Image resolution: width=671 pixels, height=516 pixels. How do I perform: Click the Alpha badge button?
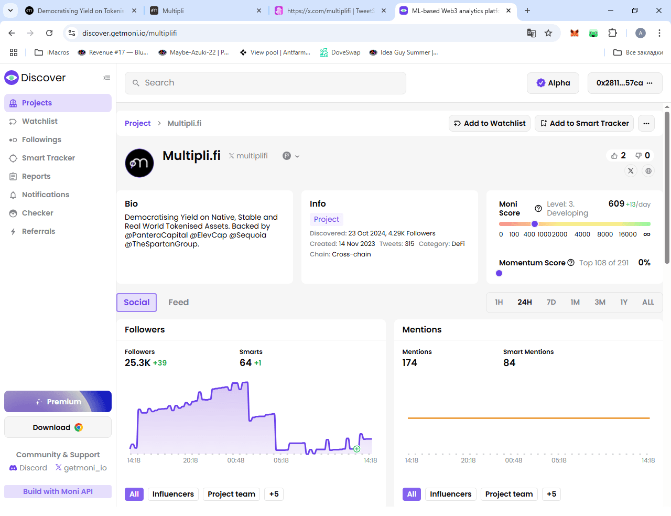click(x=553, y=83)
